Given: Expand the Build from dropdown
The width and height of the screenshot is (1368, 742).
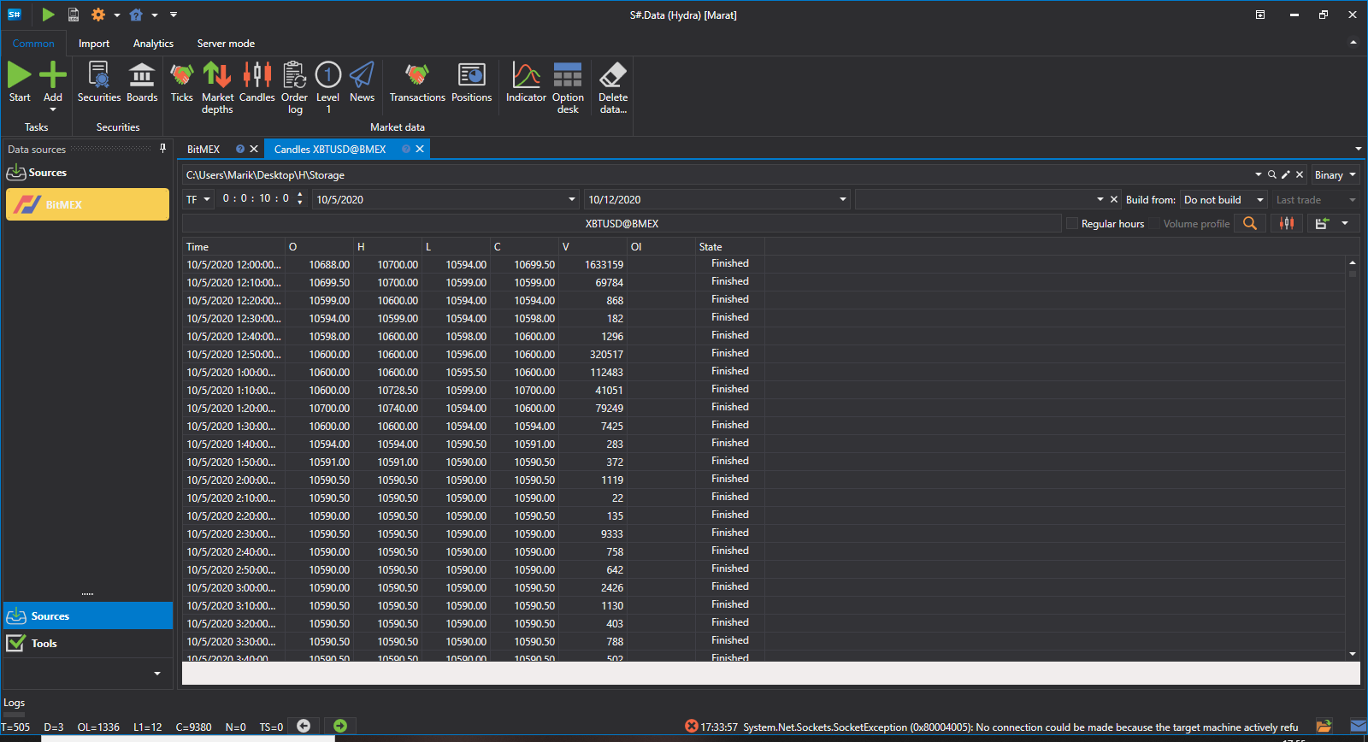Looking at the screenshot, I should pyautogui.click(x=1224, y=199).
